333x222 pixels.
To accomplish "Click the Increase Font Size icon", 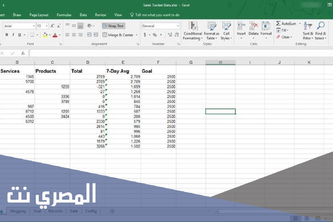I will click(52, 26).
